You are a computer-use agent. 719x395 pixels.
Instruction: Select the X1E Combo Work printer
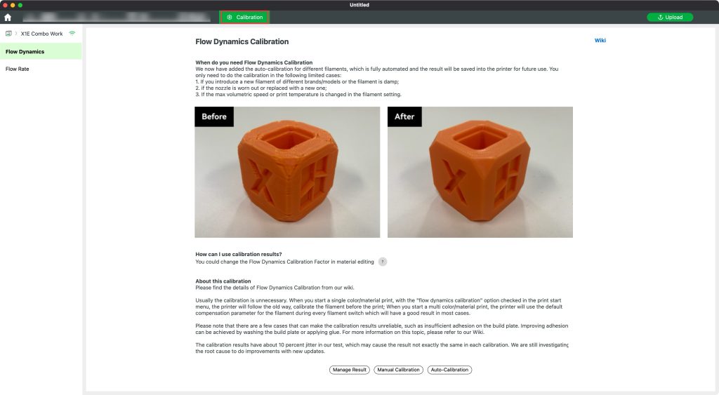coord(41,34)
